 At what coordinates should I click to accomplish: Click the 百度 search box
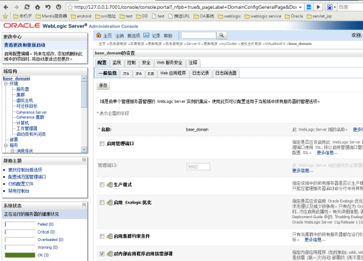(350, 7)
